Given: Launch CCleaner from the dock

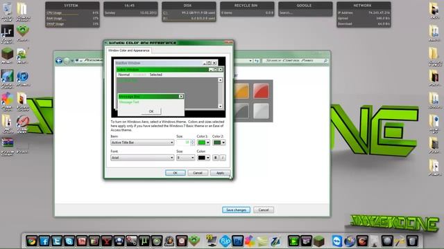Looking at the screenshot, I should click(x=362, y=241).
